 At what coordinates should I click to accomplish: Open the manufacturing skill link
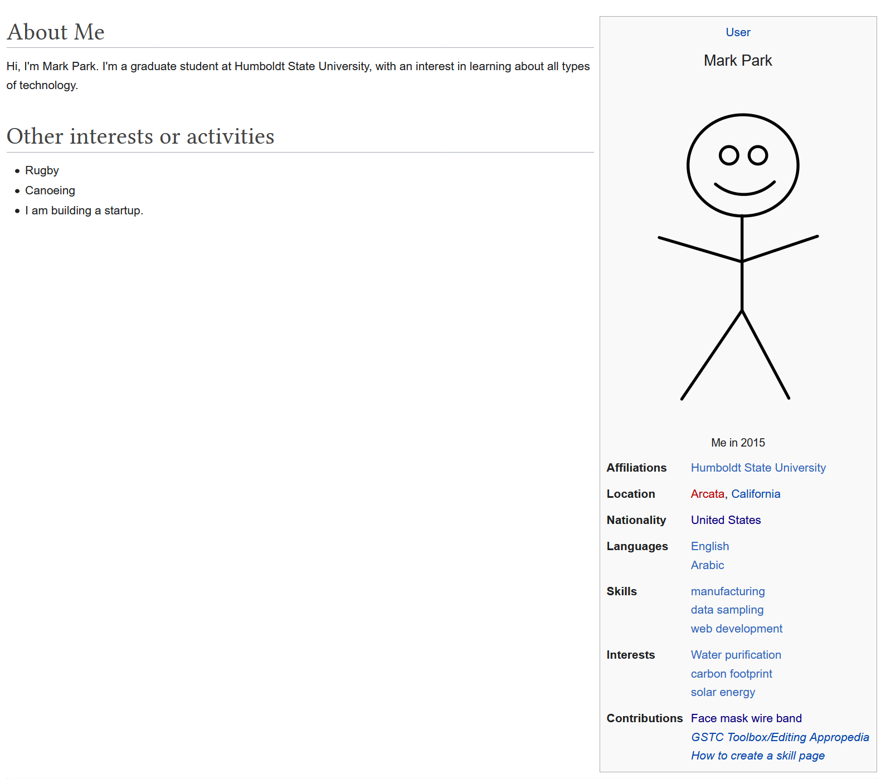728,591
